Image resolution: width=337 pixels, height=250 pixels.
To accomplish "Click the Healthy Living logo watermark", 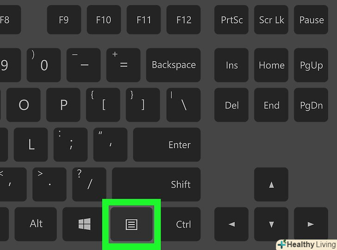I will click(x=307, y=244).
